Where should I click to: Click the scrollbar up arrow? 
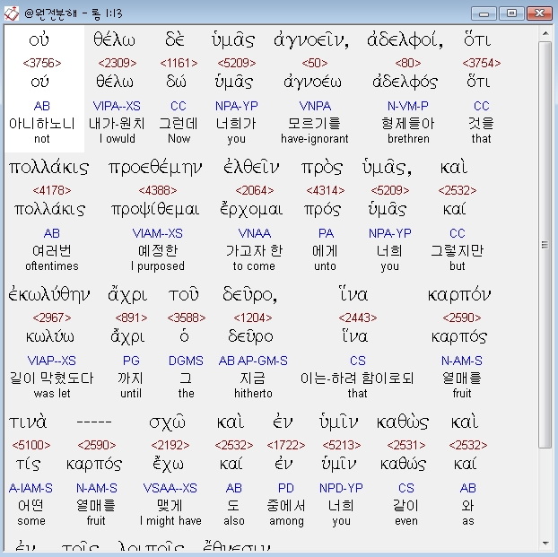click(545, 33)
